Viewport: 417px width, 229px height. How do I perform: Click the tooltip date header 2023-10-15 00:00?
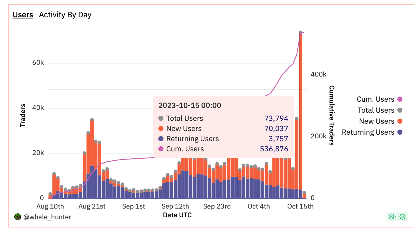[x=190, y=105]
